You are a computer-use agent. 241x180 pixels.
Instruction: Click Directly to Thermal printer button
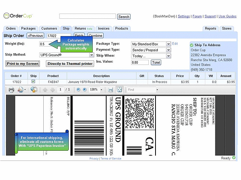[70, 64]
